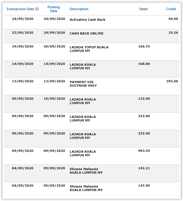The width and height of the screenshot is (183, 201).
Task: Click the 355.00 credit amount
Action: pyautogui.click(x=172, y=81)
